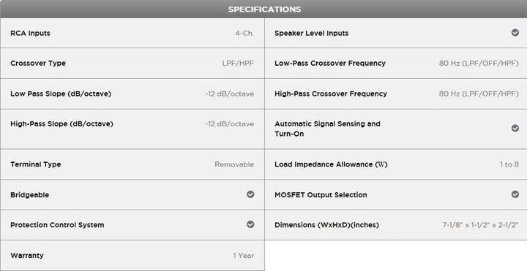Screen dimensions: 527x271
Task: Select the Low-Pass Crossover Frequency value
Action: point(479,64)
